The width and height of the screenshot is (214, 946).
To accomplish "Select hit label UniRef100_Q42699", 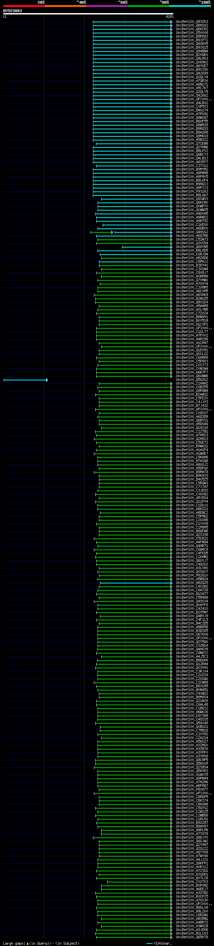I will [192, 73].
